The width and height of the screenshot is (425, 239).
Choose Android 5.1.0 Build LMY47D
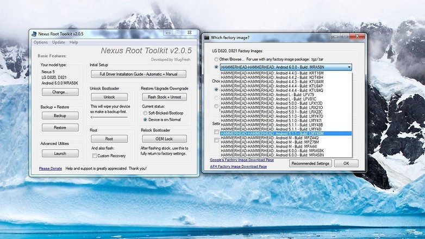pos(286,116)
